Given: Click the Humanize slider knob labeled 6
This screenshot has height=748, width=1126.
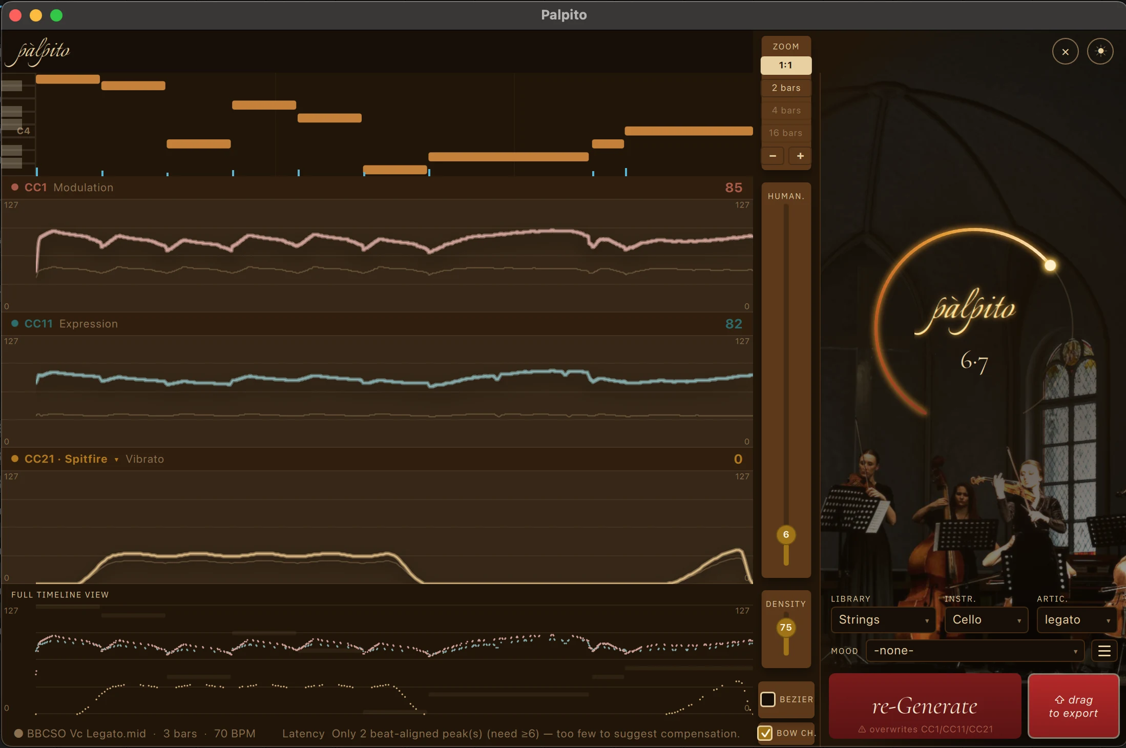Looking at the screenshot, I should coord(786,534).
